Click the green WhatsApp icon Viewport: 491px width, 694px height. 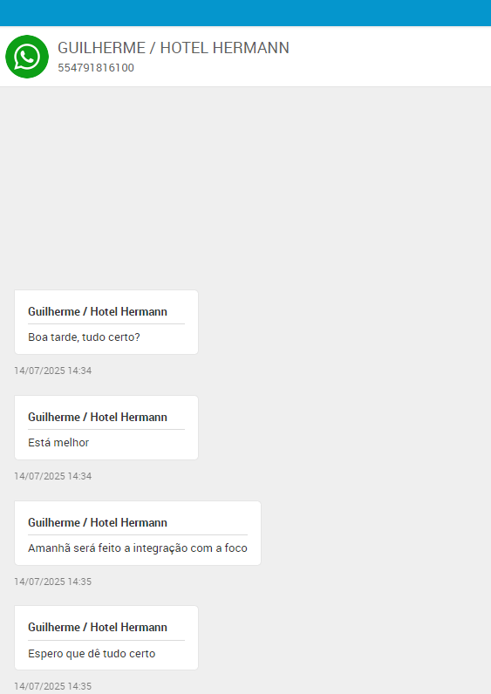click(x=26, y=57)
